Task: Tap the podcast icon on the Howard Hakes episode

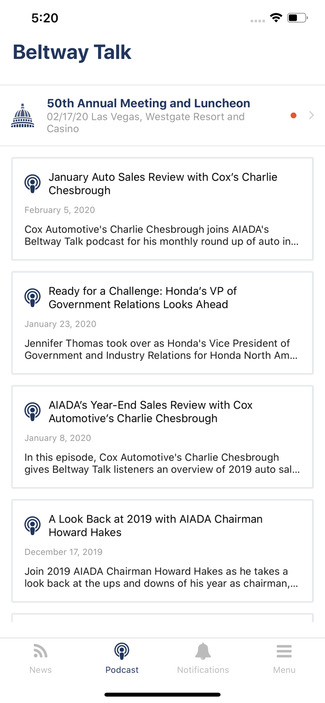Action: click(32, 525)
